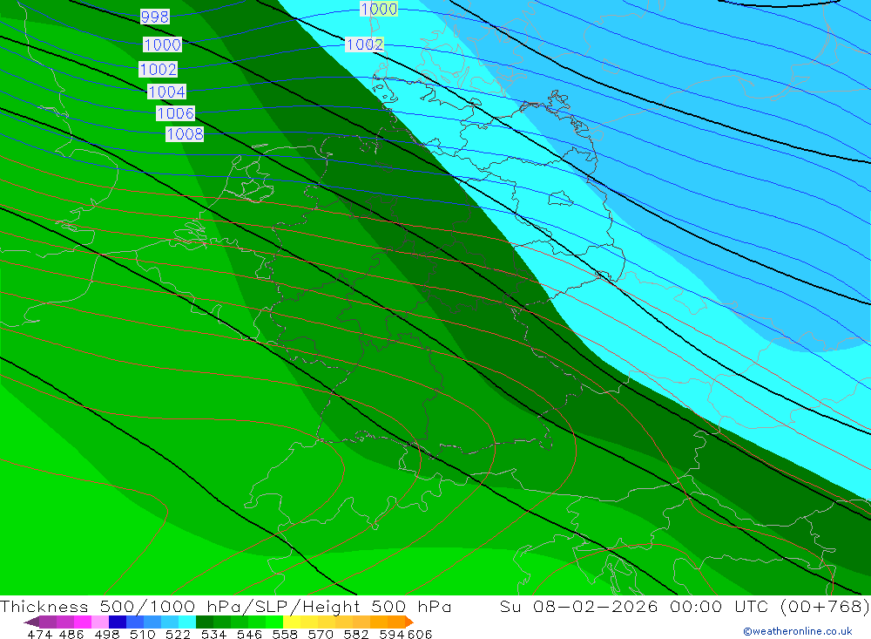This screenshot has height=639, width=871.
Task: Pick the dark navy blue legend swatch
Action: point(118,622)
